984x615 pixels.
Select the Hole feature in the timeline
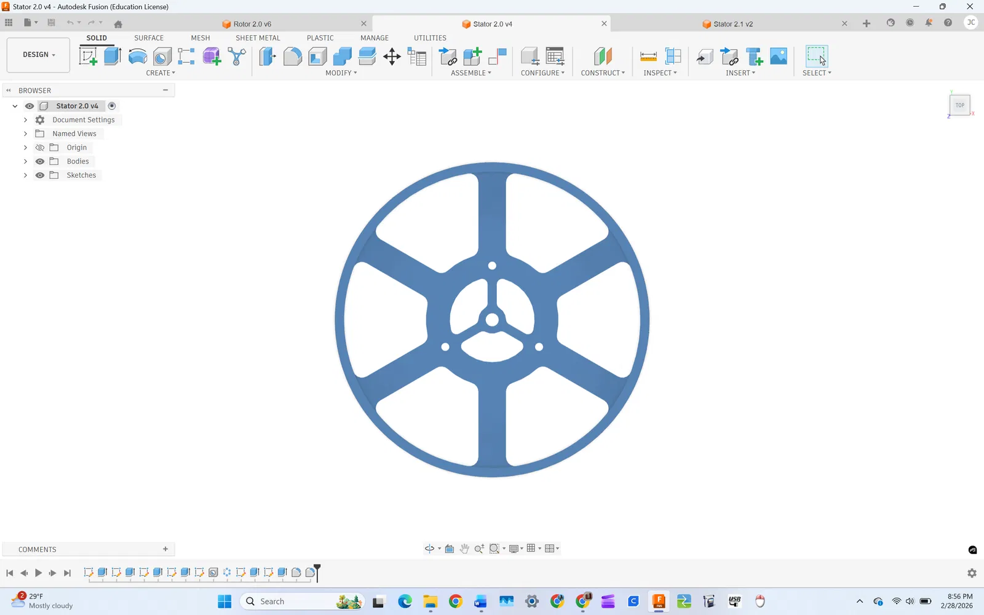213,573
